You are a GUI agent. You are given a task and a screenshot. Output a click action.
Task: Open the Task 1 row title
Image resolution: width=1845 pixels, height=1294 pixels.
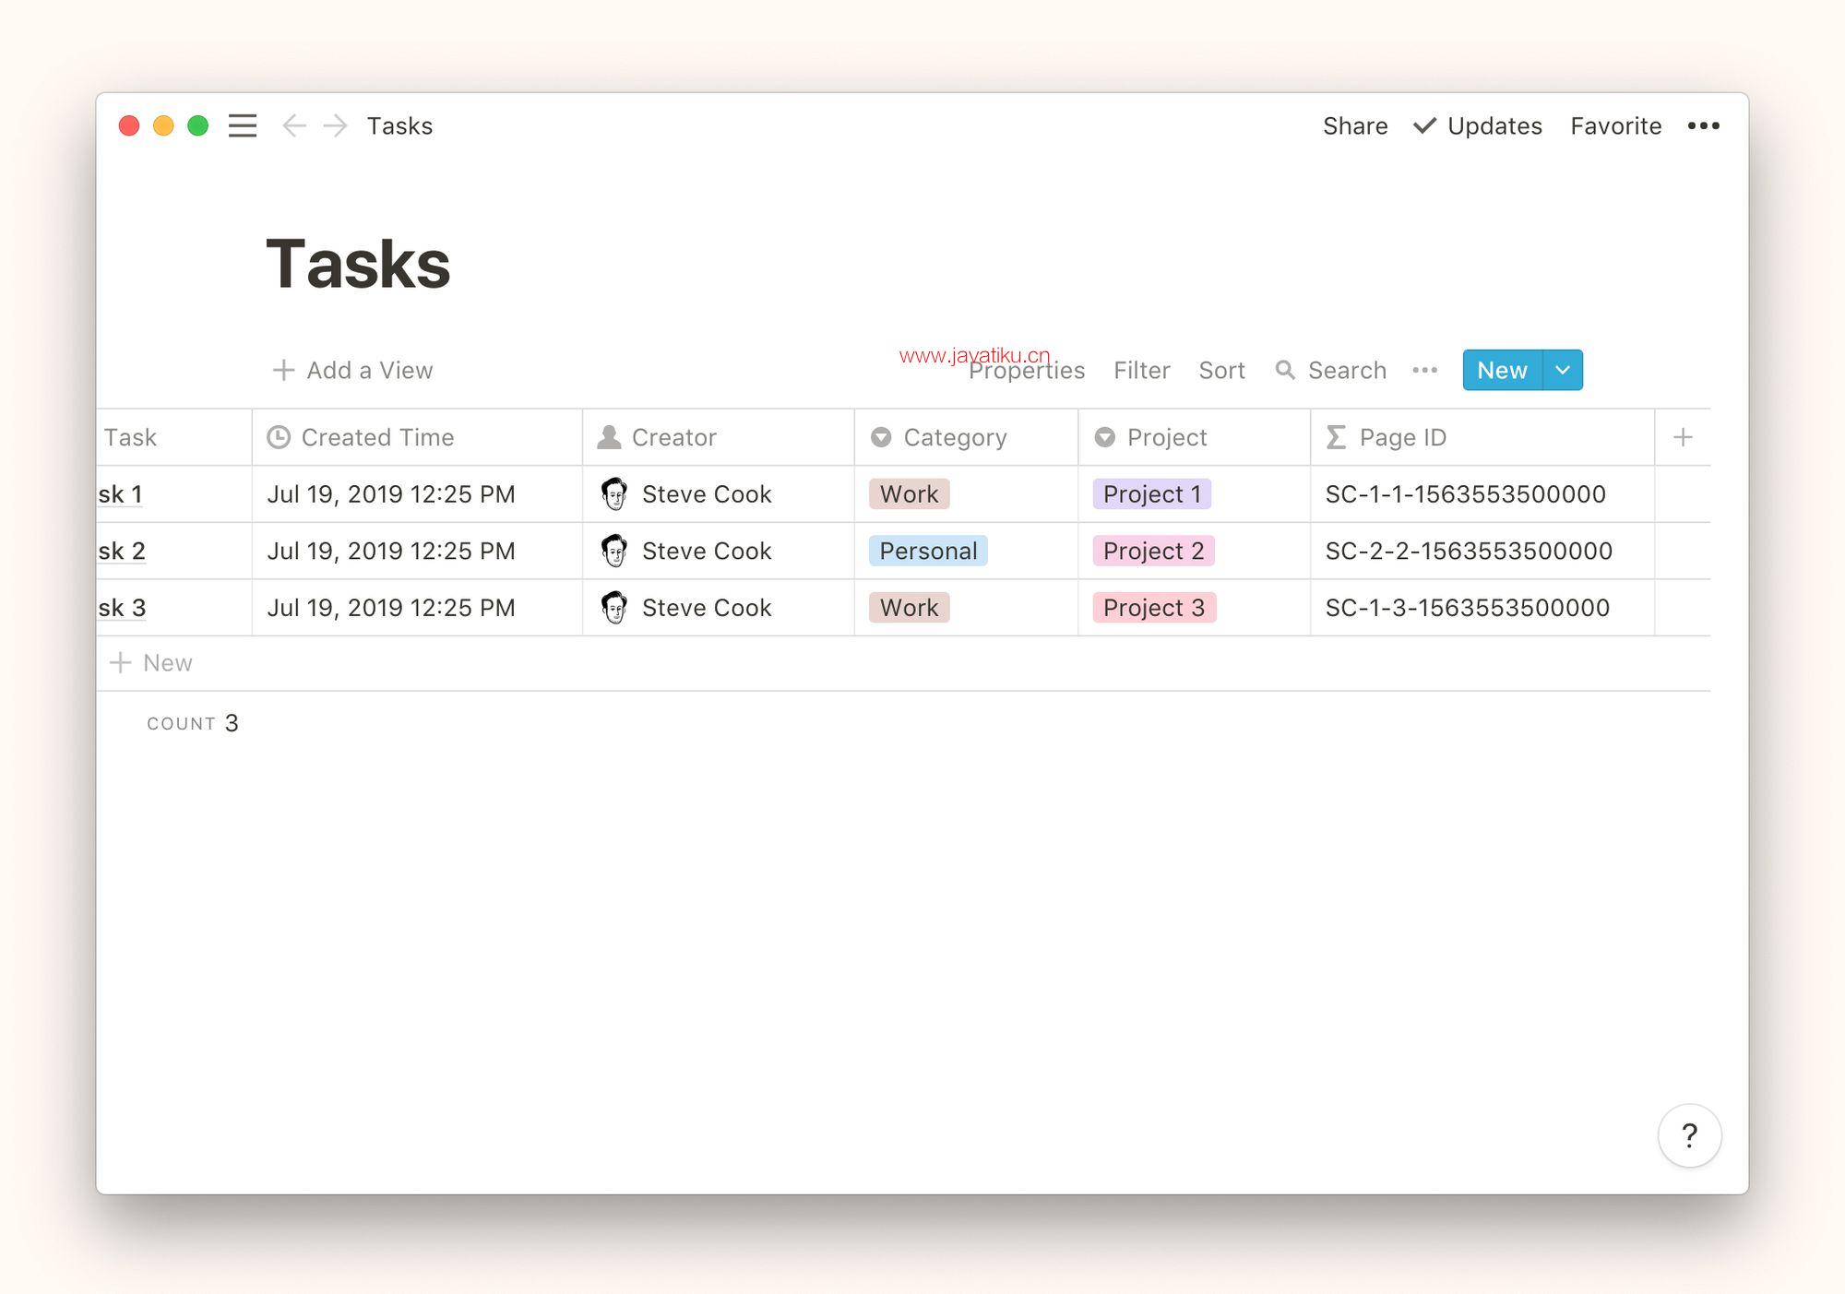[x=121, y=494]
